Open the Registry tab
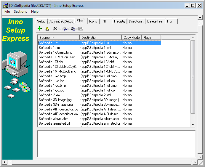 coord(120,21)
